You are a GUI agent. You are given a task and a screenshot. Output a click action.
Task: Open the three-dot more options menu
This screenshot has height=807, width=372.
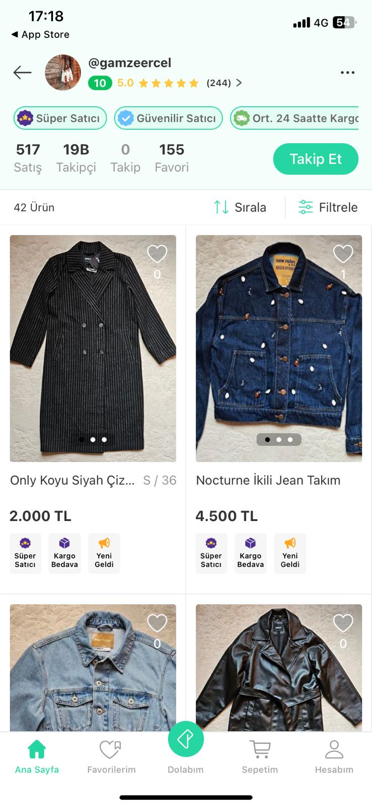(x=347, y=73)
